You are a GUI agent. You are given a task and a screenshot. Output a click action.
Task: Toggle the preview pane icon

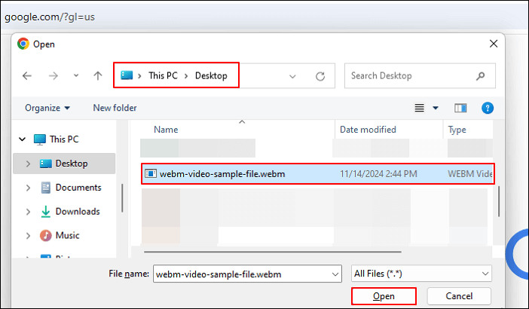tap(461, 108)
